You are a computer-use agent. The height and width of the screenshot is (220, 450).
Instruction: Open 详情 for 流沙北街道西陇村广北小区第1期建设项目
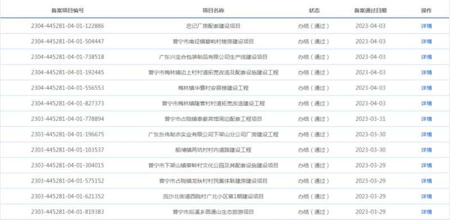pyautogui.click(x=426, y=196)
